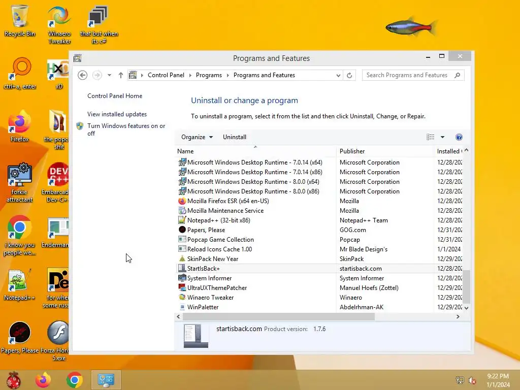This screenshot has width=520, height=390.
Task: Expand the chevron after Programs breadcrumb
Action: click(228, 75)
